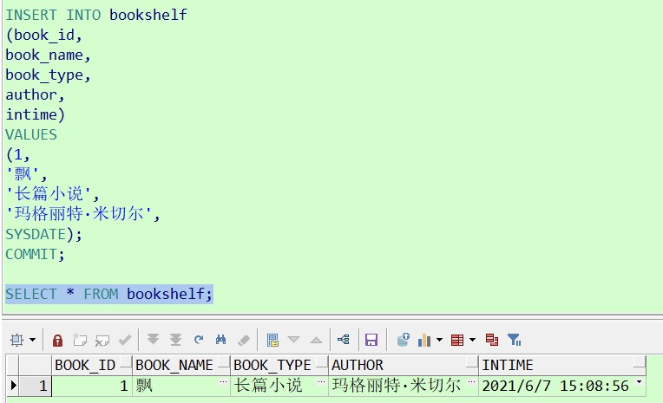Click the linked query tree icon
This screenshot has width=663, height=403.
344,340
